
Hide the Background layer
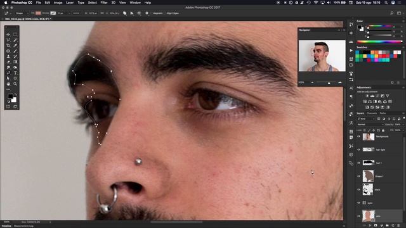click(359, 137)
